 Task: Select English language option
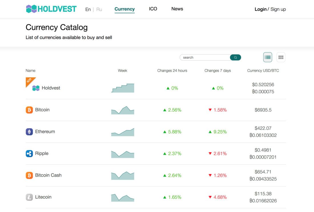tap(88, 9)
